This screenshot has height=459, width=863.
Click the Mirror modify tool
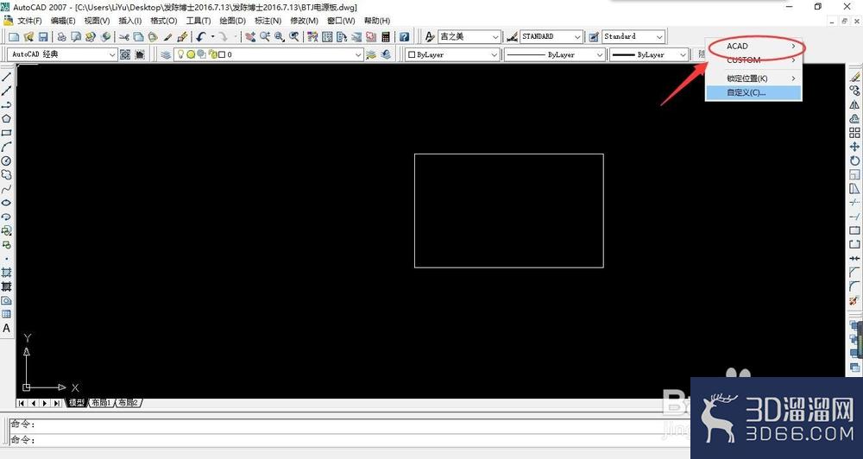(x=854, y=104)
